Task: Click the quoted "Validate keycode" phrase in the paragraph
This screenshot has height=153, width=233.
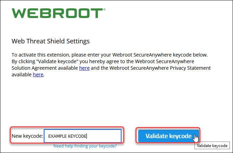Action: [57, 61]
